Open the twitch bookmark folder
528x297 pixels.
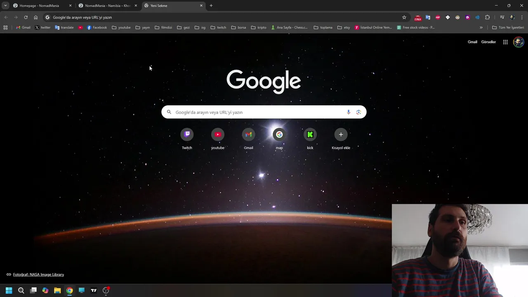point(218,28)
